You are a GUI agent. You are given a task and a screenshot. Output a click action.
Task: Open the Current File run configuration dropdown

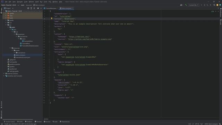(194, 5)
